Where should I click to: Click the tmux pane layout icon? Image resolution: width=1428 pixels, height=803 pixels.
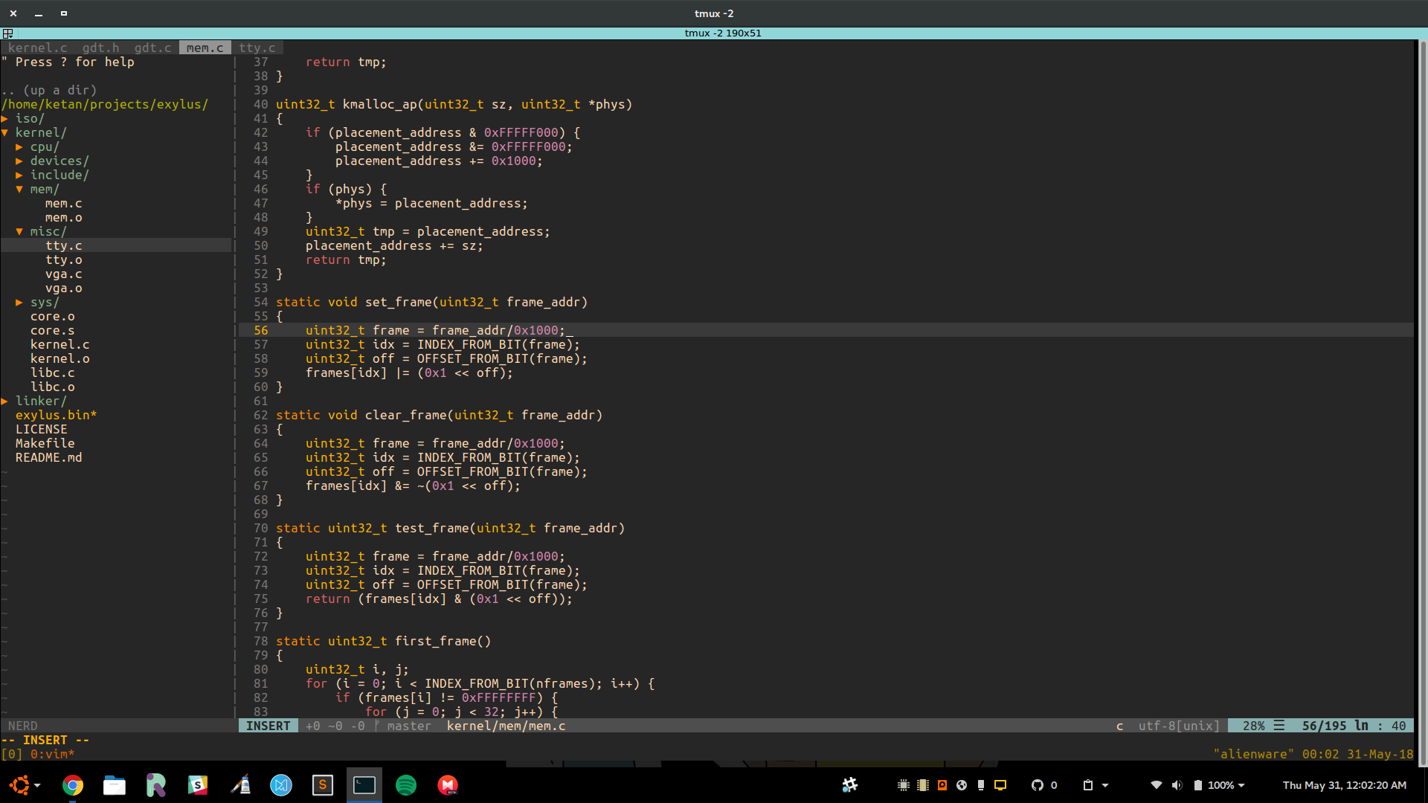tap(8, 33)
